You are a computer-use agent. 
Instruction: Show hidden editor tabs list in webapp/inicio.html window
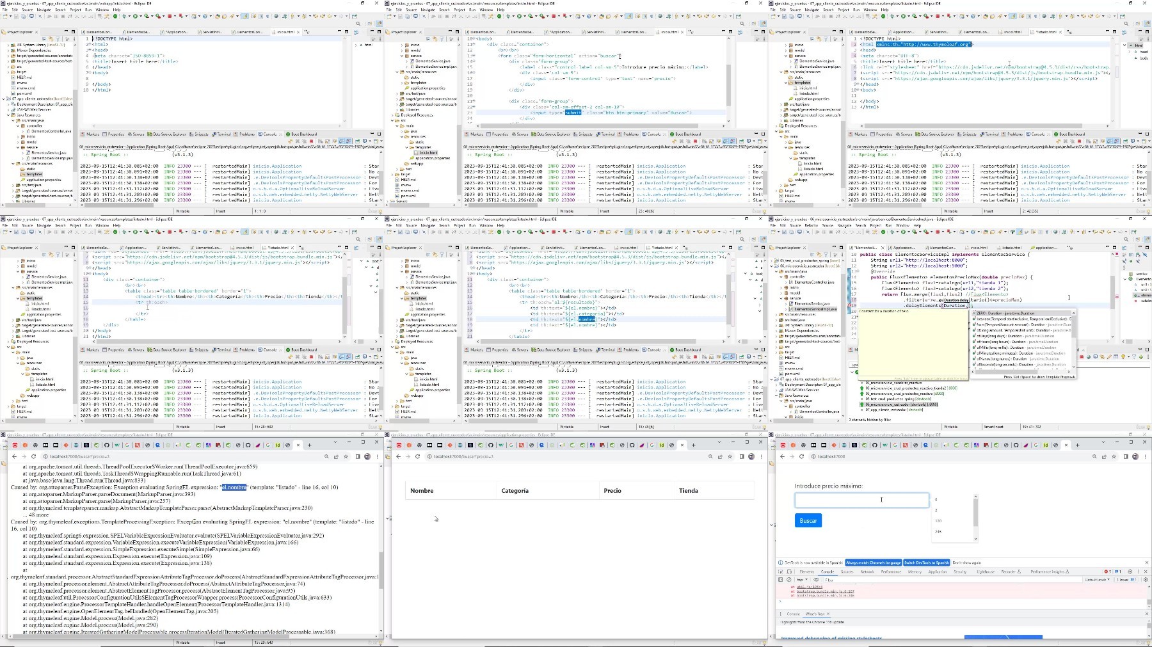pyautogui.click(x=306, y=31)
